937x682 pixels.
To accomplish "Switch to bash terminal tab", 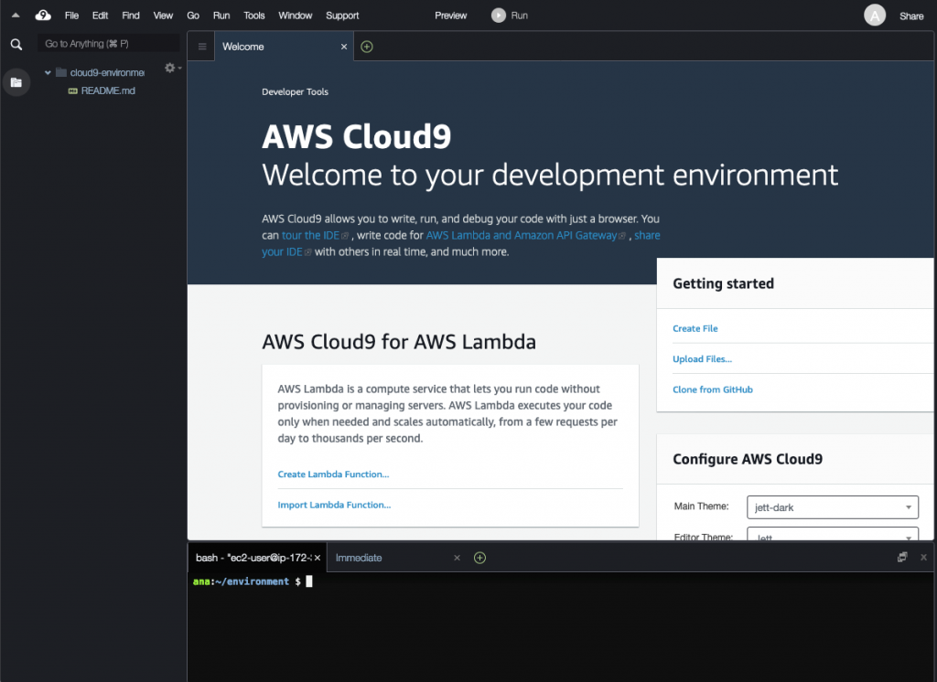I will tap(258, 558).
